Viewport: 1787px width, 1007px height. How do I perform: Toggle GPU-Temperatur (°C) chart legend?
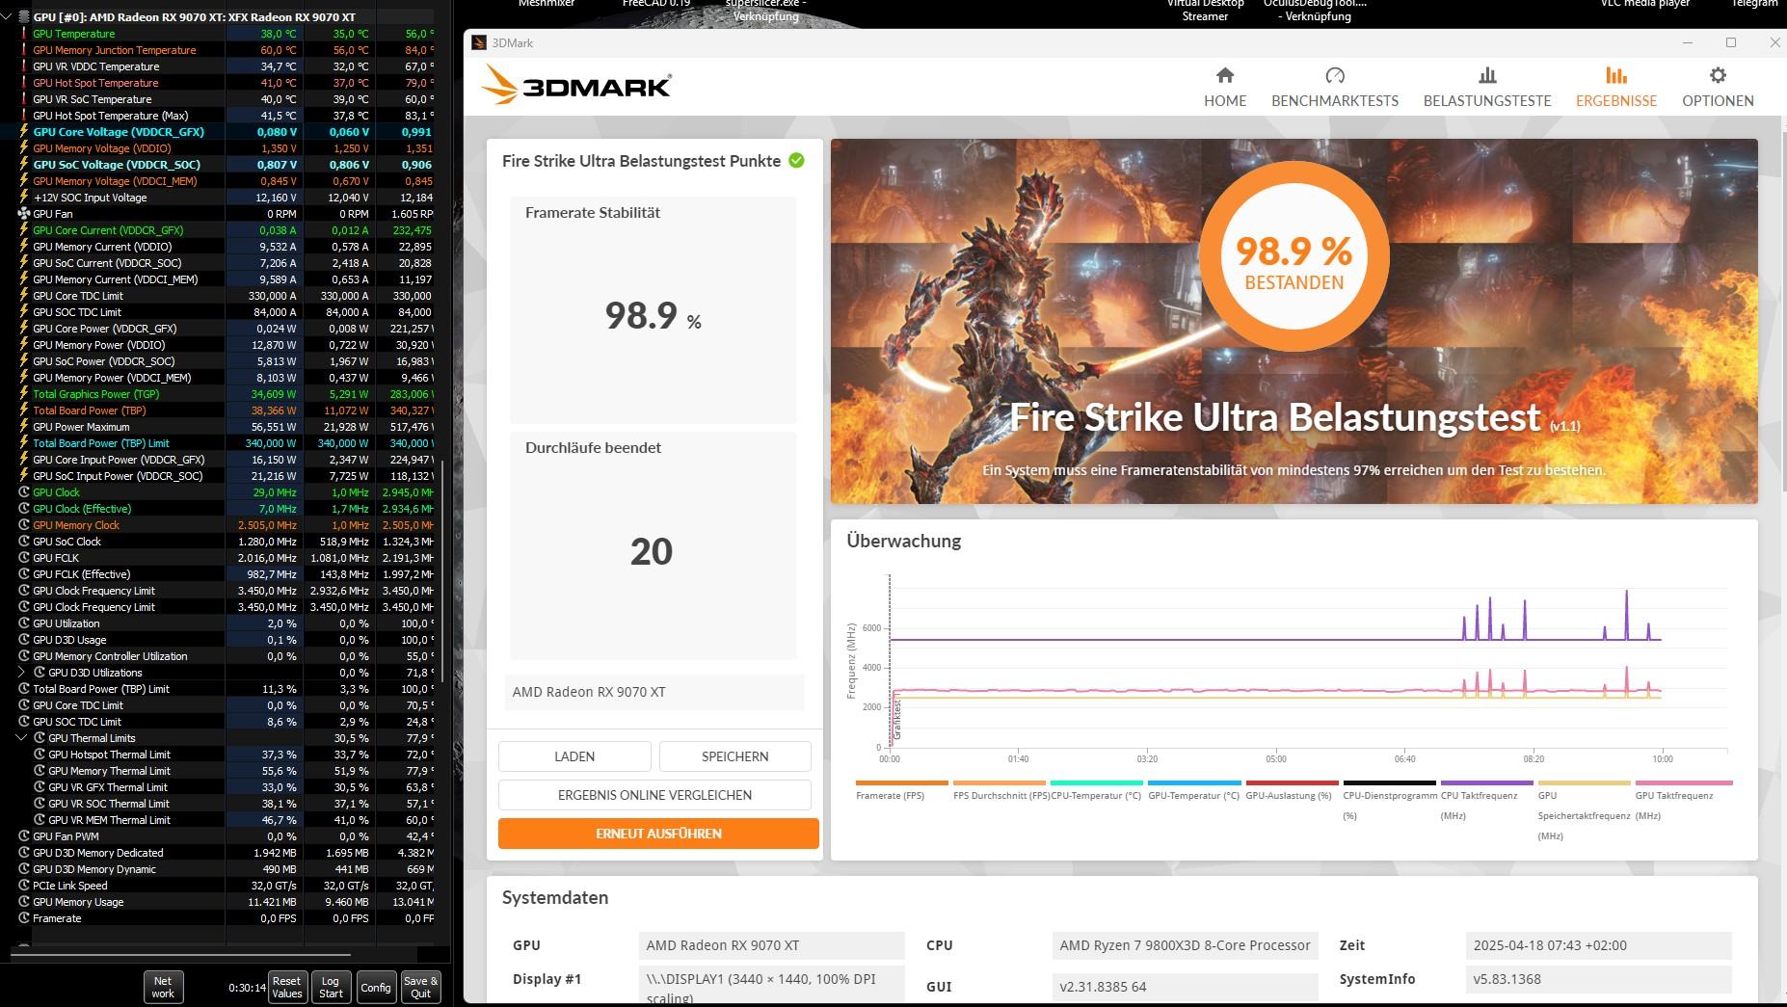click(1193, 792)
